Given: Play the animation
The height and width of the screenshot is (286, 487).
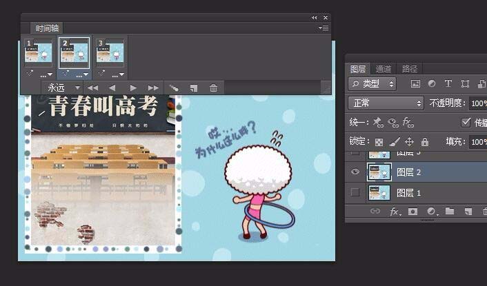Looking at the screenshot, I should click(133, 88).
